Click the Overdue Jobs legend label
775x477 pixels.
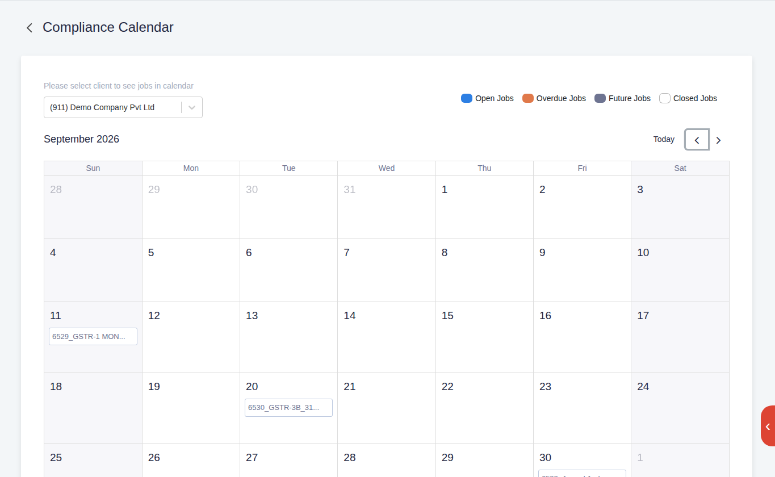click(x=561, y=98)
